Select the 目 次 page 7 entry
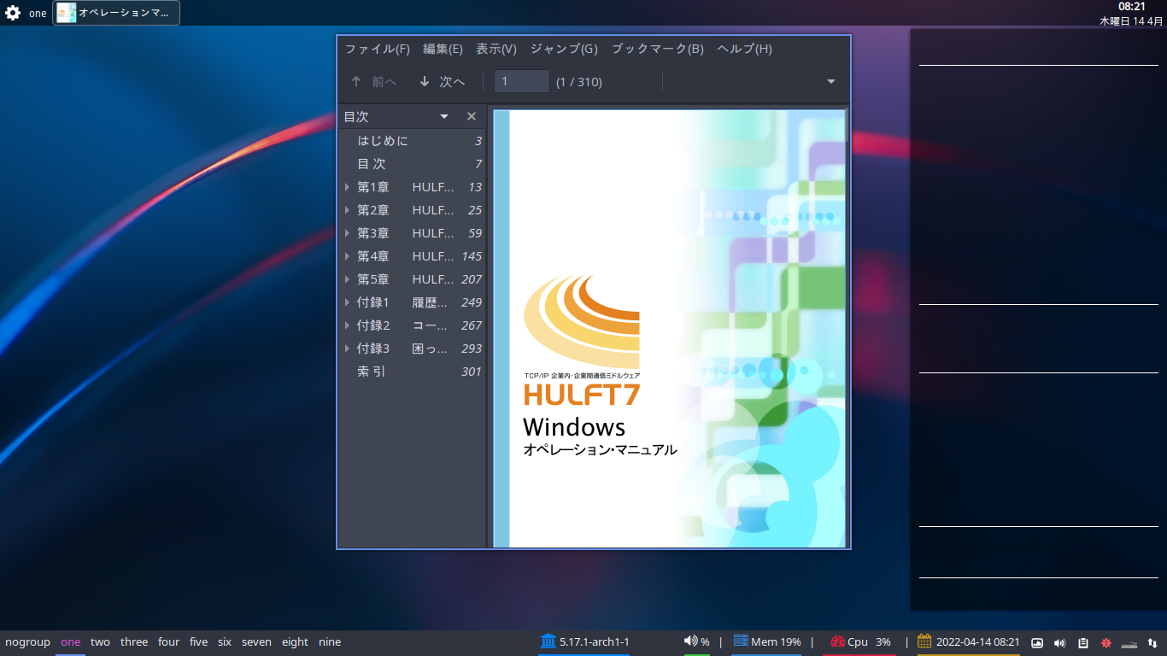 371,164
